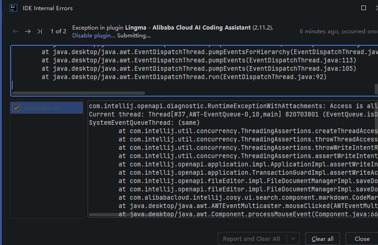Click the Disable plugin... link
378x245 pixels.
pos(94,36)
